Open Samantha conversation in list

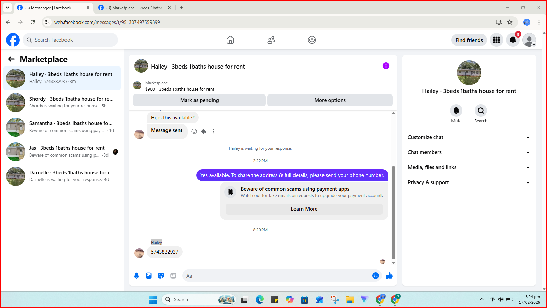62,127
